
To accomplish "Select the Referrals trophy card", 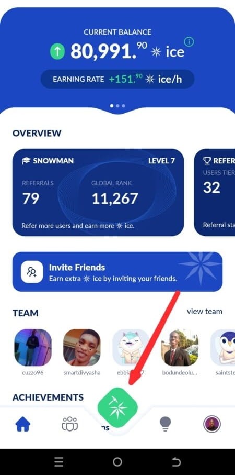I will (x=215, y=192).
